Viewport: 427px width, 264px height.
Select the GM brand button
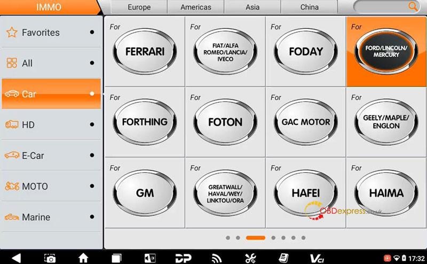click(x=145, y=193)
